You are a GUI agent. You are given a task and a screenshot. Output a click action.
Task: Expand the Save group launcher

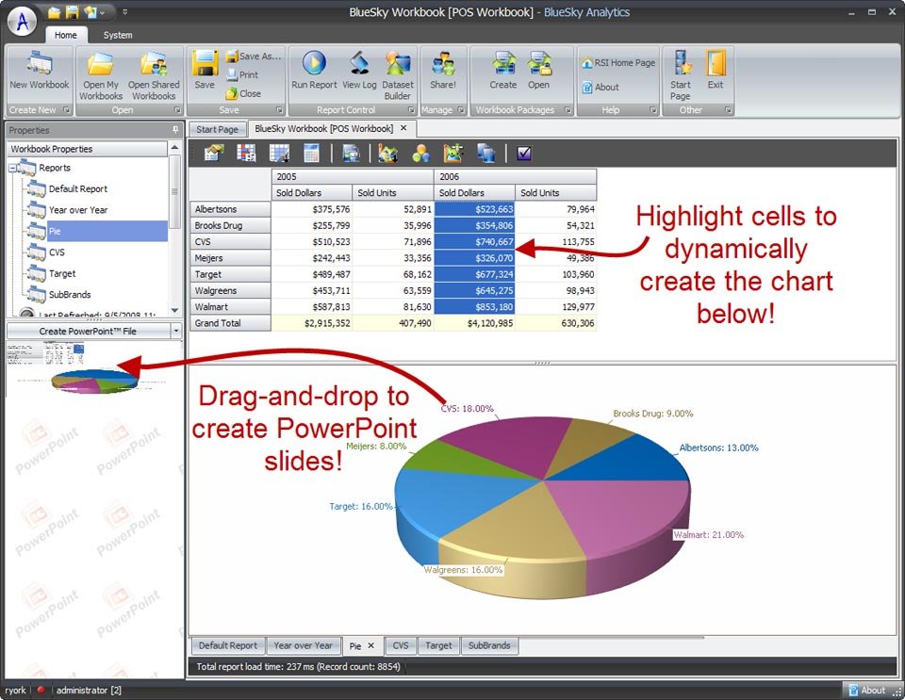279,109
